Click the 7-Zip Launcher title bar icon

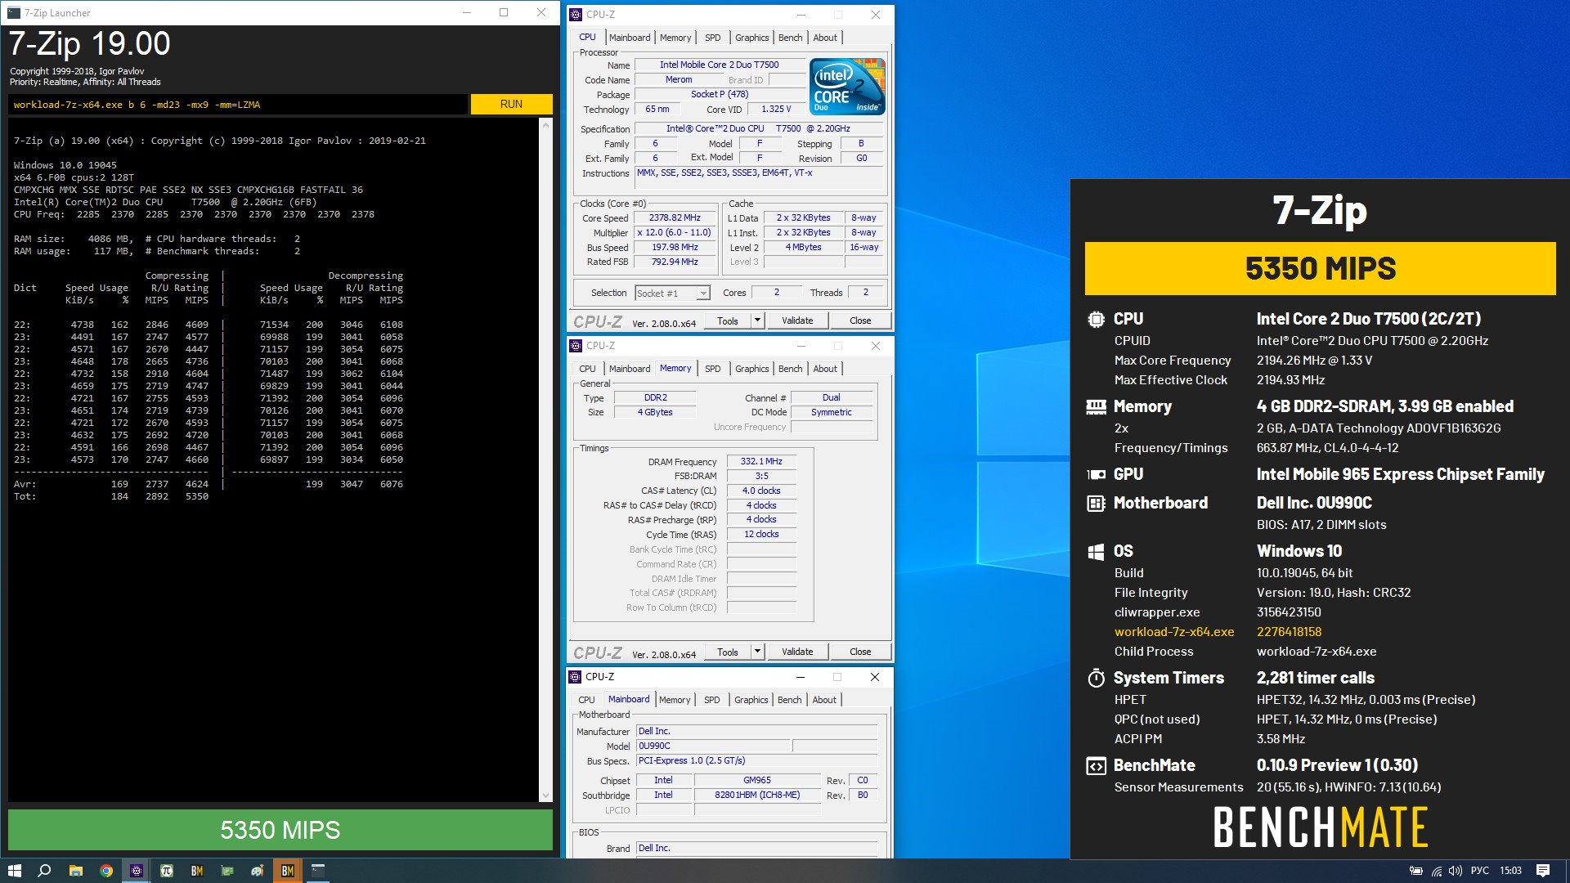click(14, 12)
